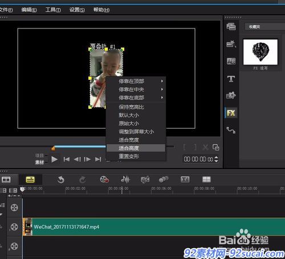Open the add/remove chapter dropdown
Viewport: 285px width, 259px height.
coord(14,196)
